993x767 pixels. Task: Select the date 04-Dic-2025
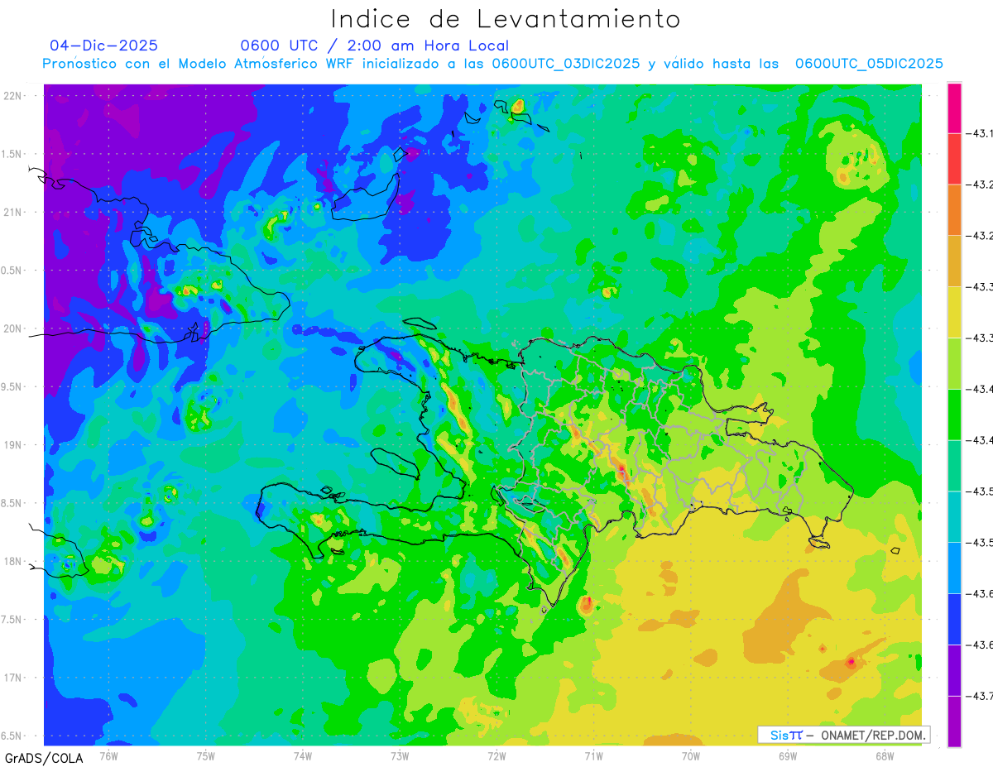tap(103, 46)
